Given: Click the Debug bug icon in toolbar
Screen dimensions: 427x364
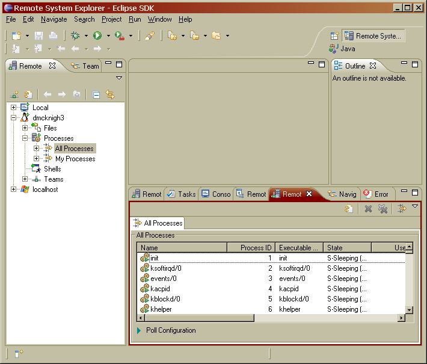Looking at the screenshot, I should [75, 36].
